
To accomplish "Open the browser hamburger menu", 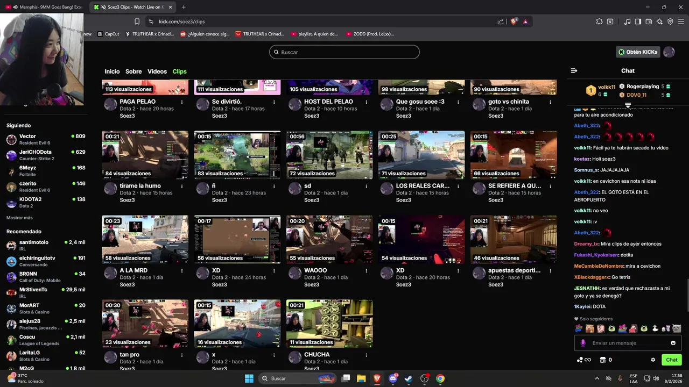I will coord(681,21).
